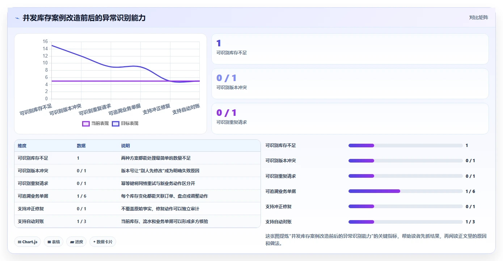The width and height of the screenshot is (503, 261).
Task: Click the 进度 tag chip
Action: (x=76, y=242)
